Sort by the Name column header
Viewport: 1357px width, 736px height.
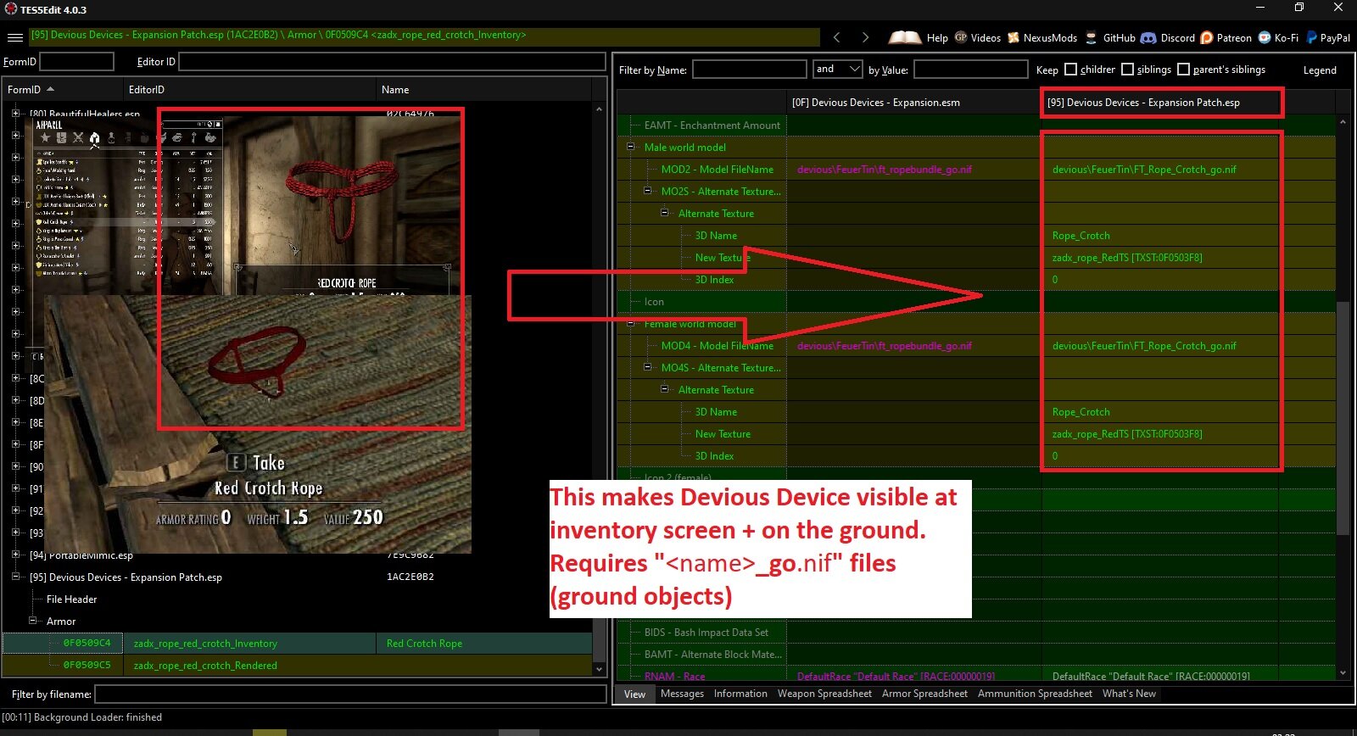pyautogui.click(x=483, y=89)
